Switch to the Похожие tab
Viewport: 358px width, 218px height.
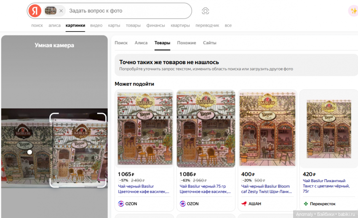tap(186, 43)
